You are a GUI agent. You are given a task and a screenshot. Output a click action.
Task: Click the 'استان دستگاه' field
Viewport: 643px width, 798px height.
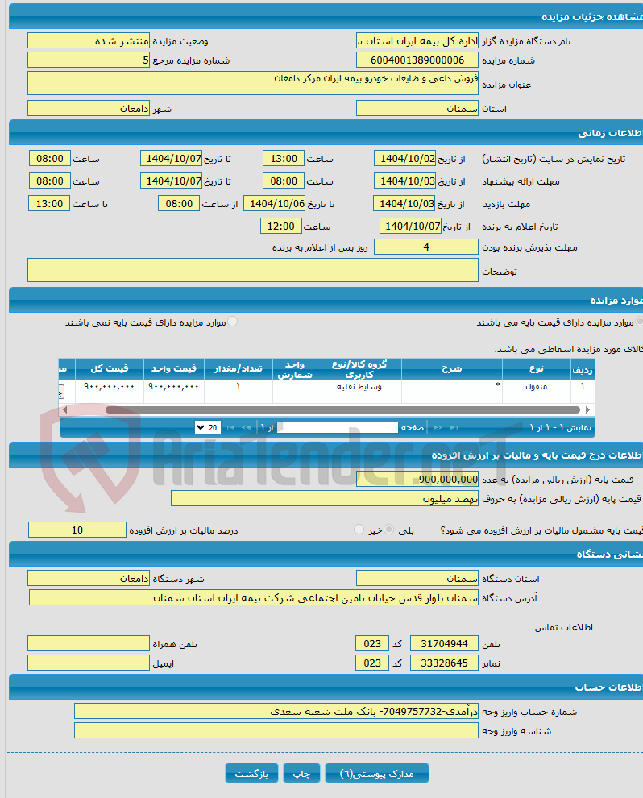point(417,578)
